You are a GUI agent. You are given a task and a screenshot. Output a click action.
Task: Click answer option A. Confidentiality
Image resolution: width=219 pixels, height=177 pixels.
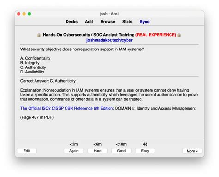35,58
